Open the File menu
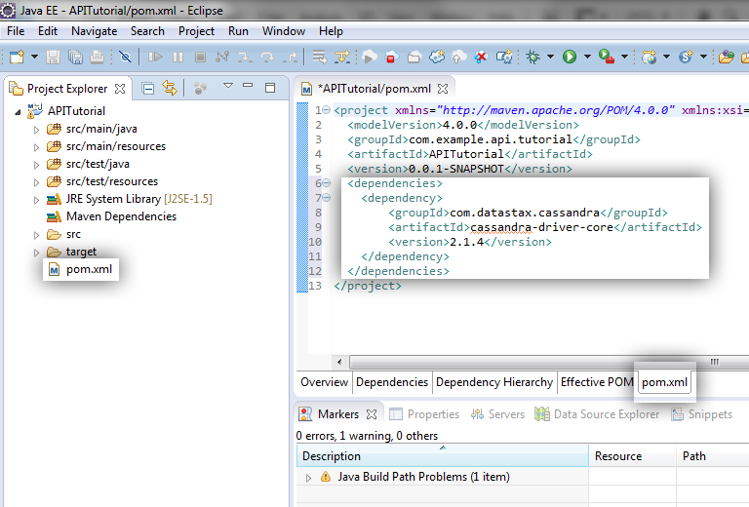The width and height of the screenshot is (749, 507). (x=16, y=31)
